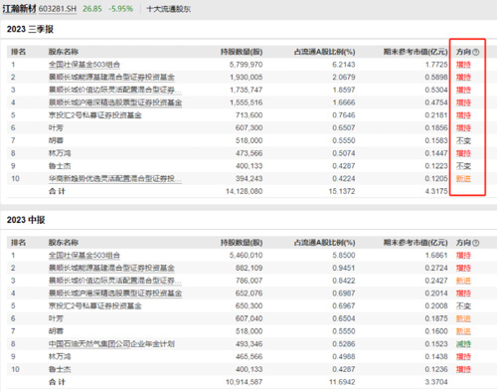Click the share count 882,109
Image resolution: width=497 pixels, height=392 pixels.
pyautogui.click(x=248, y=268)
